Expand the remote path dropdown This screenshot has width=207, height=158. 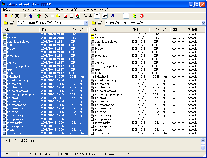(203, 23)
